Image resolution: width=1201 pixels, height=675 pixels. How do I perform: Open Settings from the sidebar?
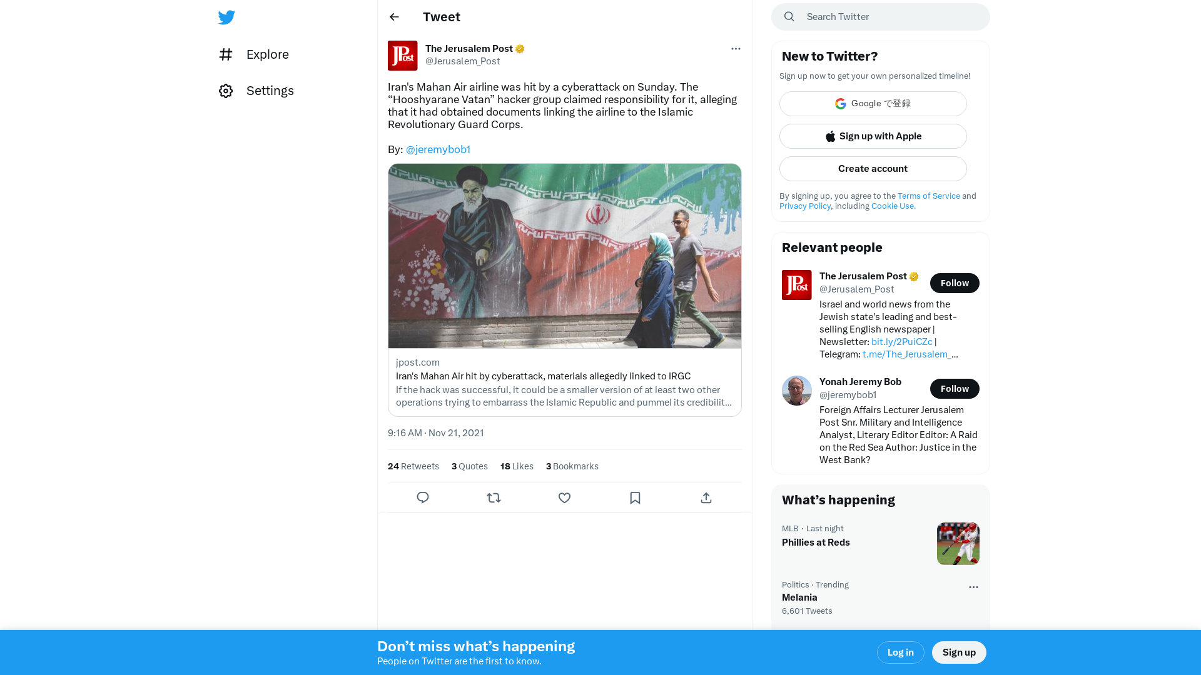(x=256, y=91)
